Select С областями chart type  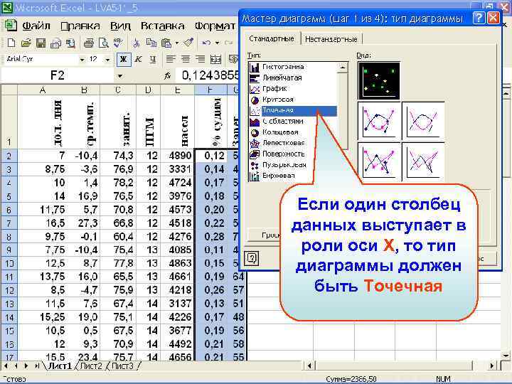coord(293,122)
